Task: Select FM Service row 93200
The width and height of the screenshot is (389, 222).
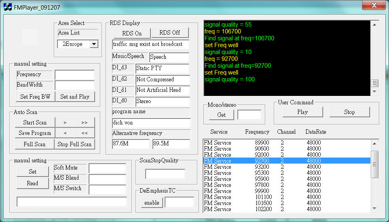Action: point(287,167)
